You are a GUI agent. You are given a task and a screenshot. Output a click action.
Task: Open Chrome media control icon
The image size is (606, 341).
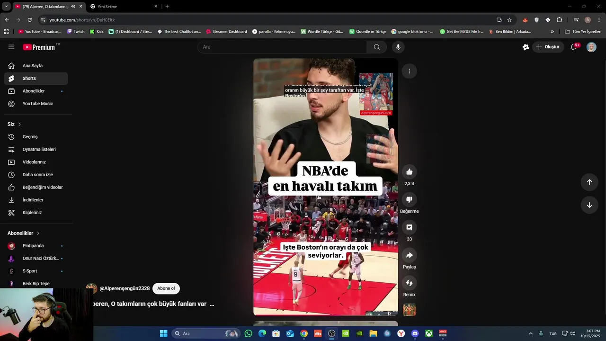(576, 20)
